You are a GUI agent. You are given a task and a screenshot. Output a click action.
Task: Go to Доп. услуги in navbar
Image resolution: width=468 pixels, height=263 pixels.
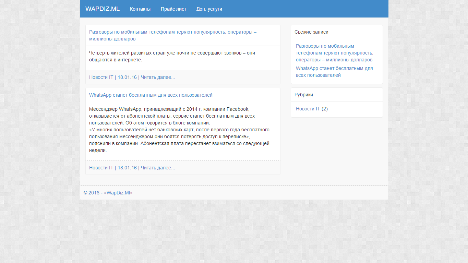pos(209,9)
